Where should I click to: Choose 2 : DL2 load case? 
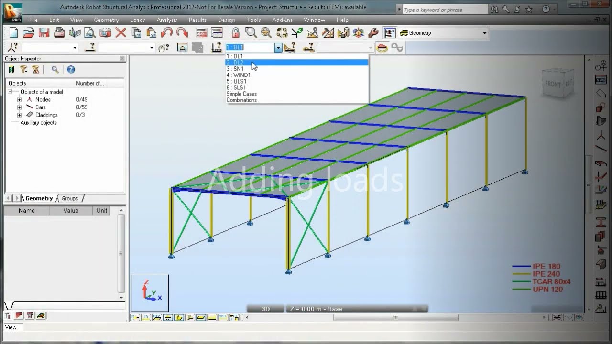tap(297, 63)
